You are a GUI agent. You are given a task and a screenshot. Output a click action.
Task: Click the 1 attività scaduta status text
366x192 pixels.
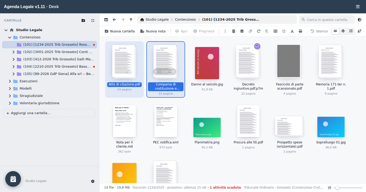pos(225,187)
